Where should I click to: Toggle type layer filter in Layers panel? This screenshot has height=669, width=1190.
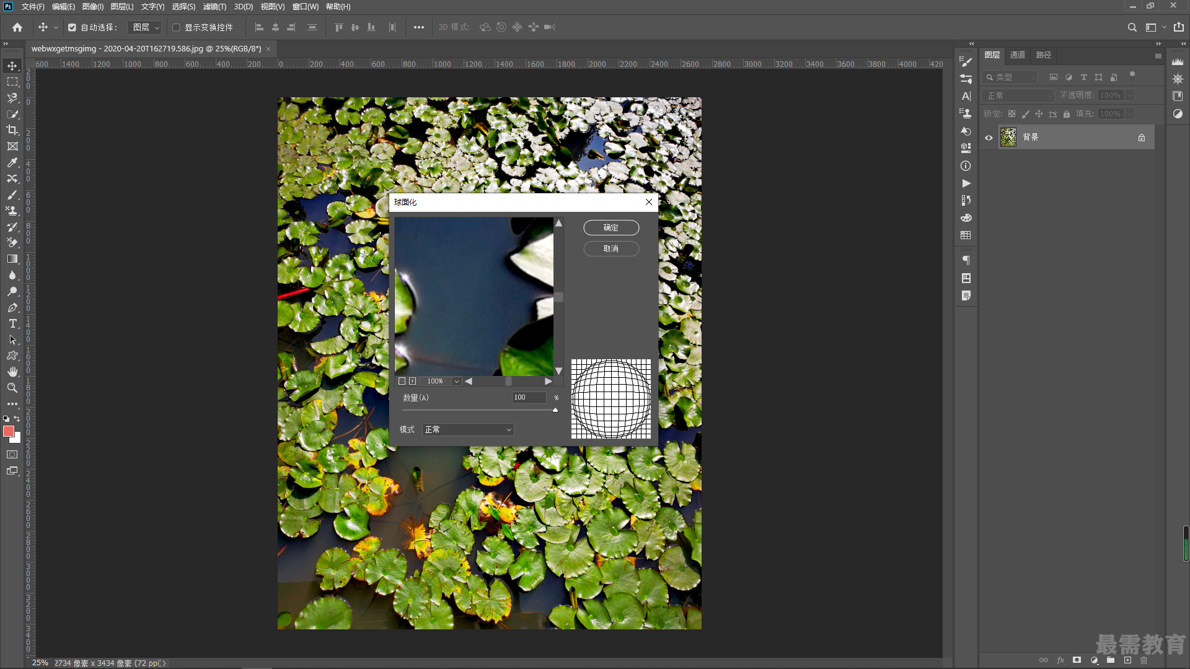click(1083, 77)
